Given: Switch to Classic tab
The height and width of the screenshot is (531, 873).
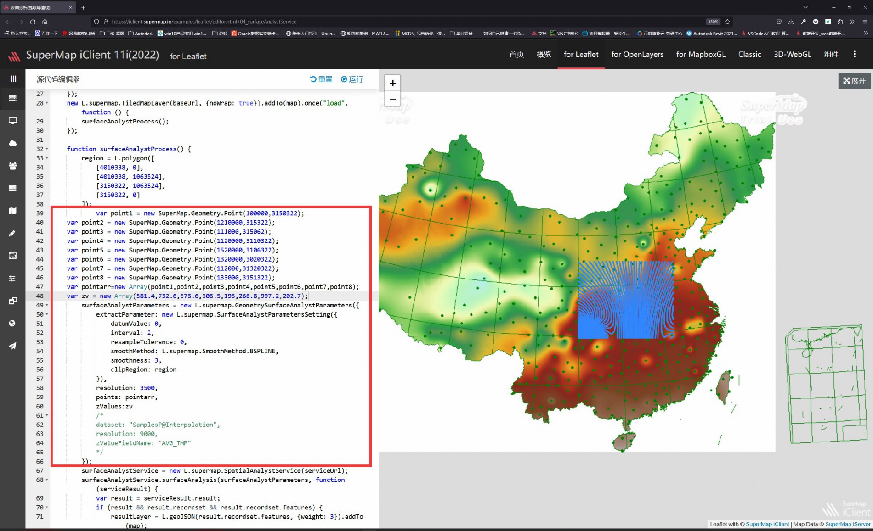Looking at the screenshot, I should tap(749, 54).
